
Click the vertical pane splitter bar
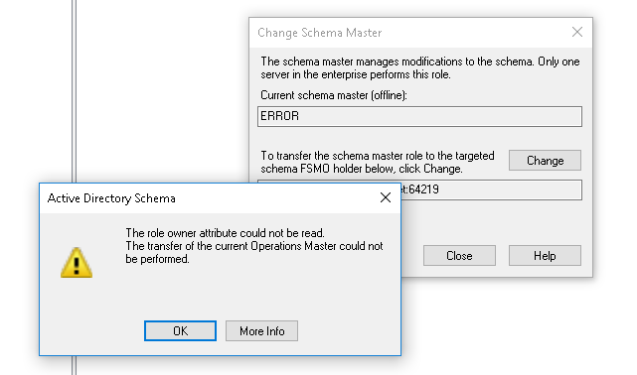tap(74, 91)
